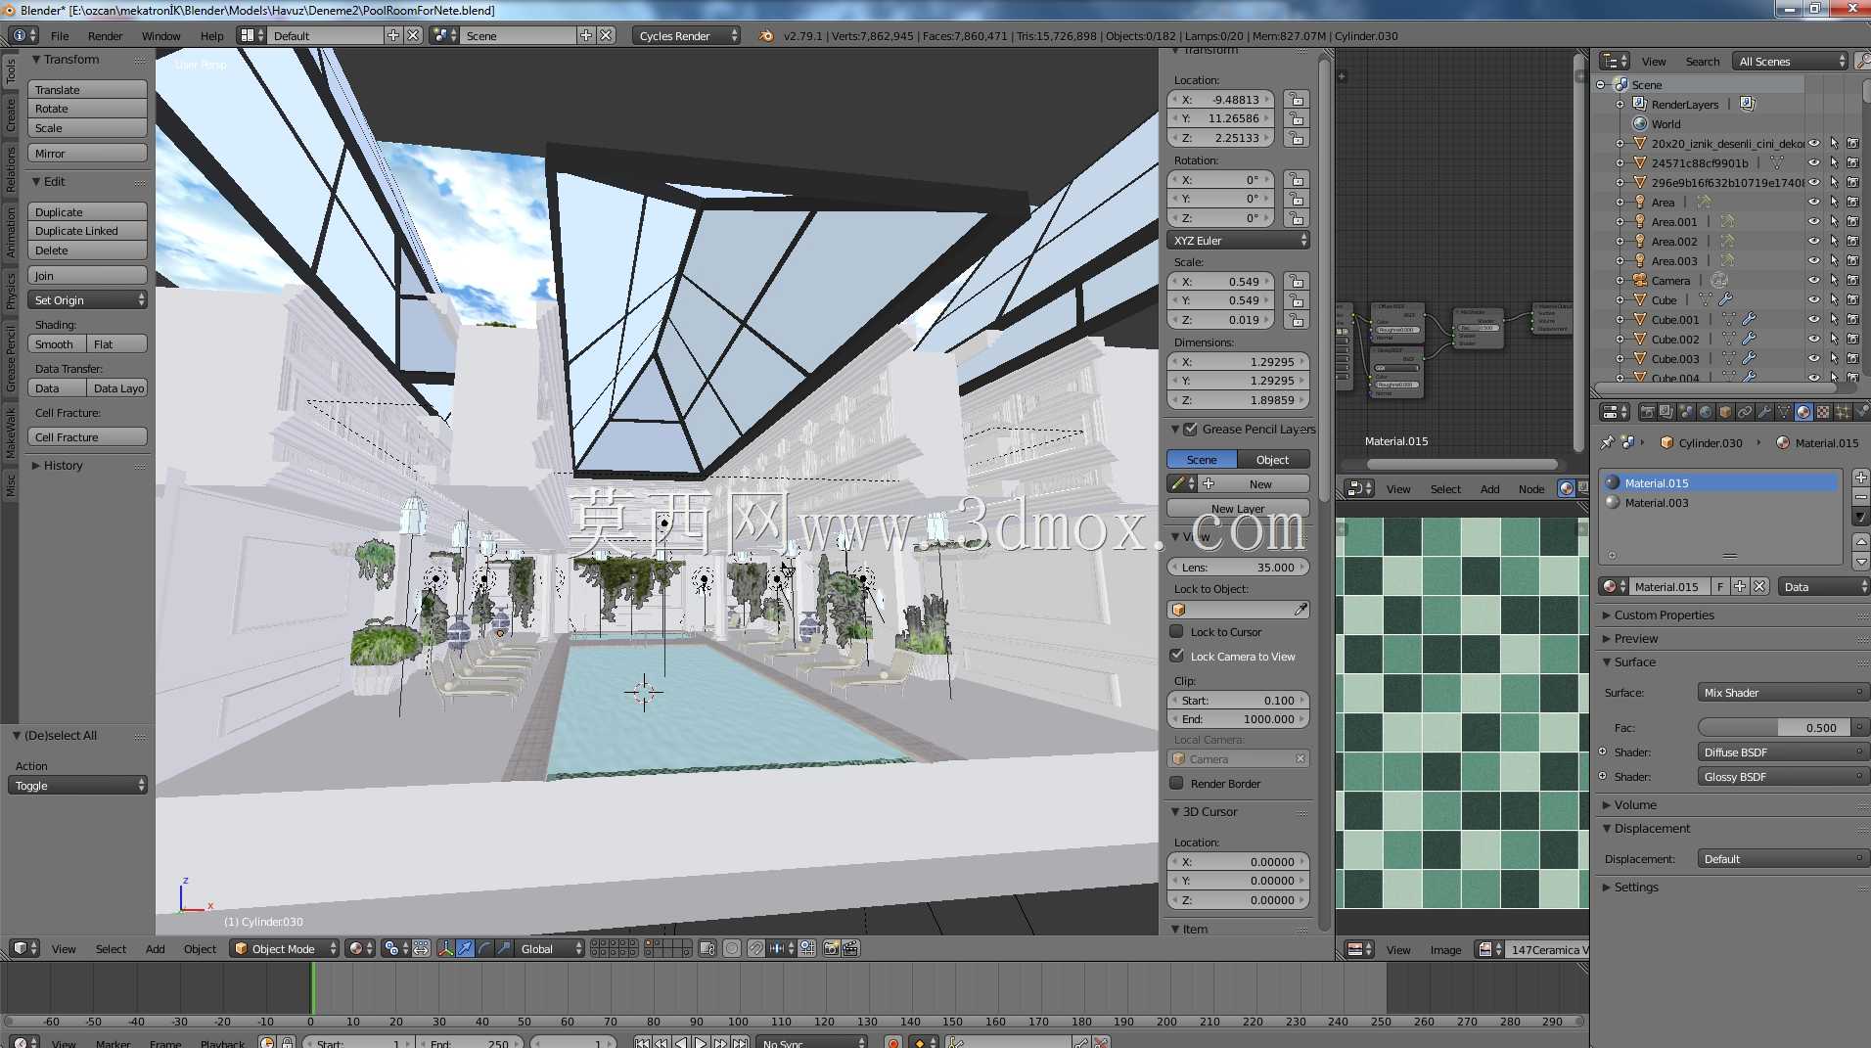The height and width of the screenshot is (1048, 1871).
Task: Open Mesh Data properties tab (triangle icon)
Action: point(1784,412)
